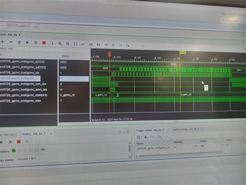This screenshot has height=185, width=246.
Task: Select am5728_gpmc_inst/gpmc_cs trigger probe row
Action: coord(153,148)
